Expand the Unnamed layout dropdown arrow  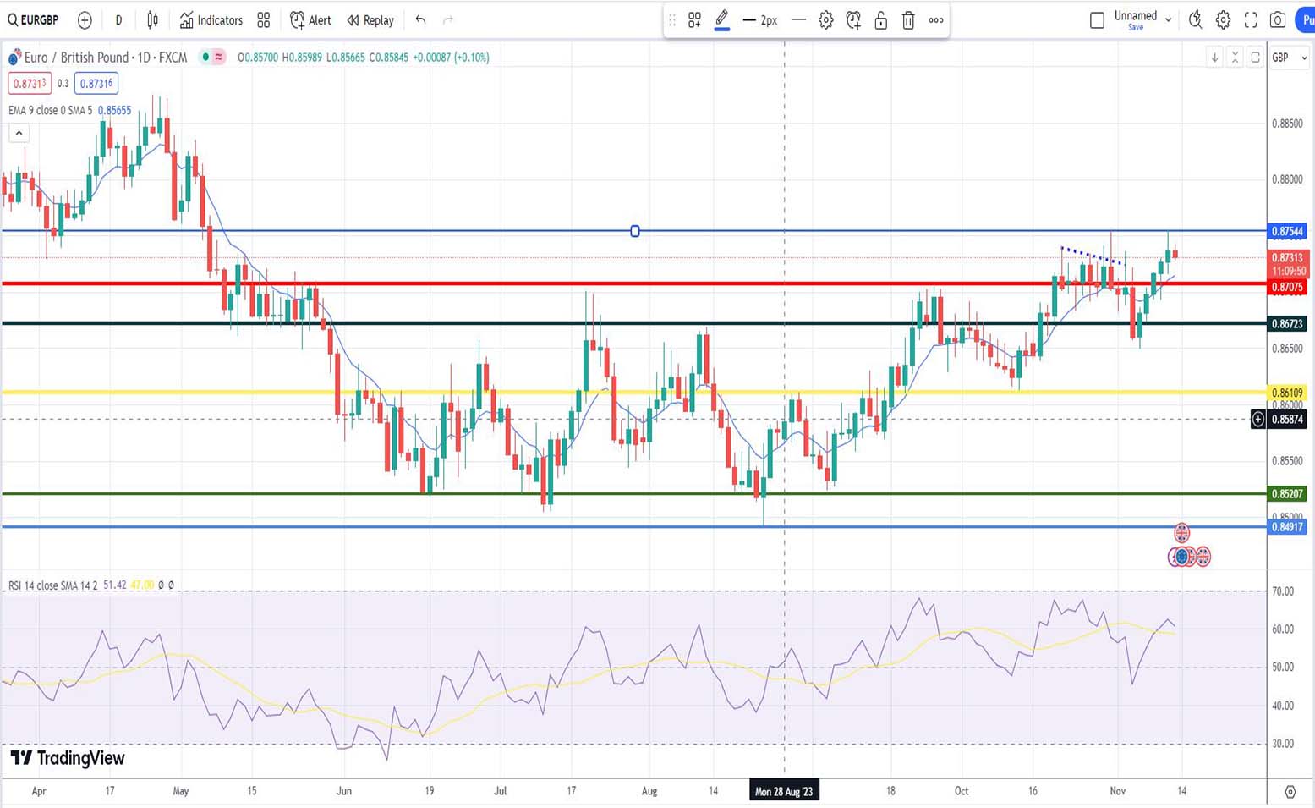pos(1168,20)
